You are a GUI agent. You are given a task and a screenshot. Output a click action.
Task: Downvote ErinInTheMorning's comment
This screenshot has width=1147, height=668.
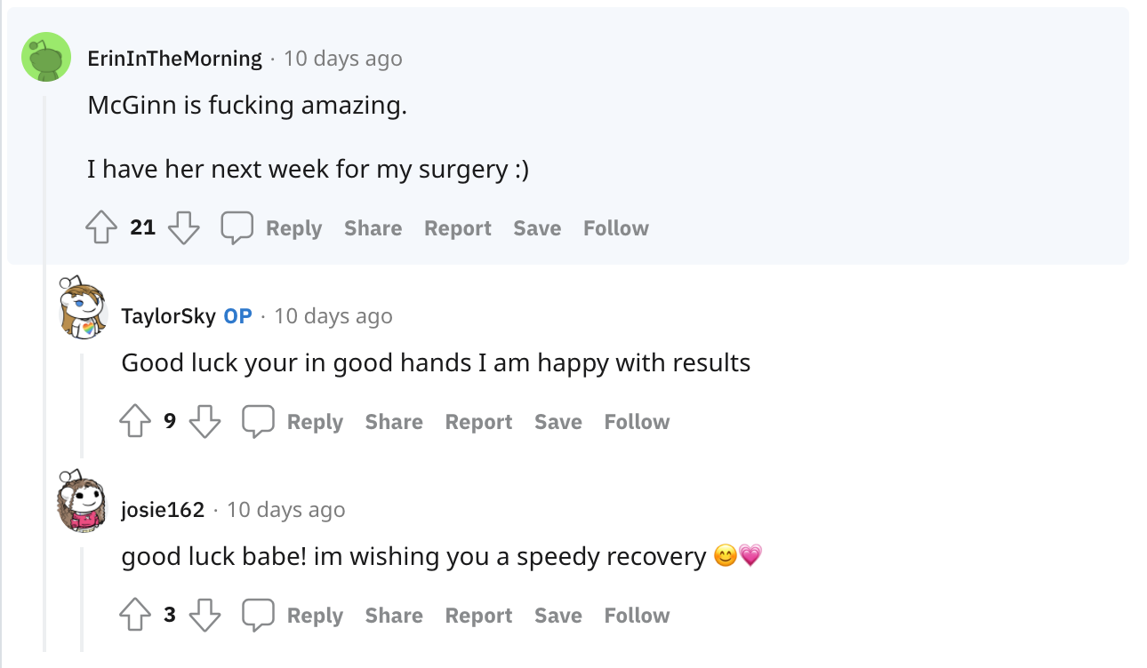pyautogui.click(x=184, y=228)
